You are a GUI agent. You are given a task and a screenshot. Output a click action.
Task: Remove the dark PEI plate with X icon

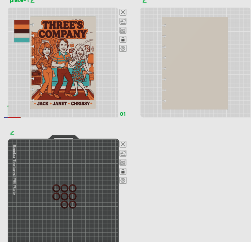123,144
